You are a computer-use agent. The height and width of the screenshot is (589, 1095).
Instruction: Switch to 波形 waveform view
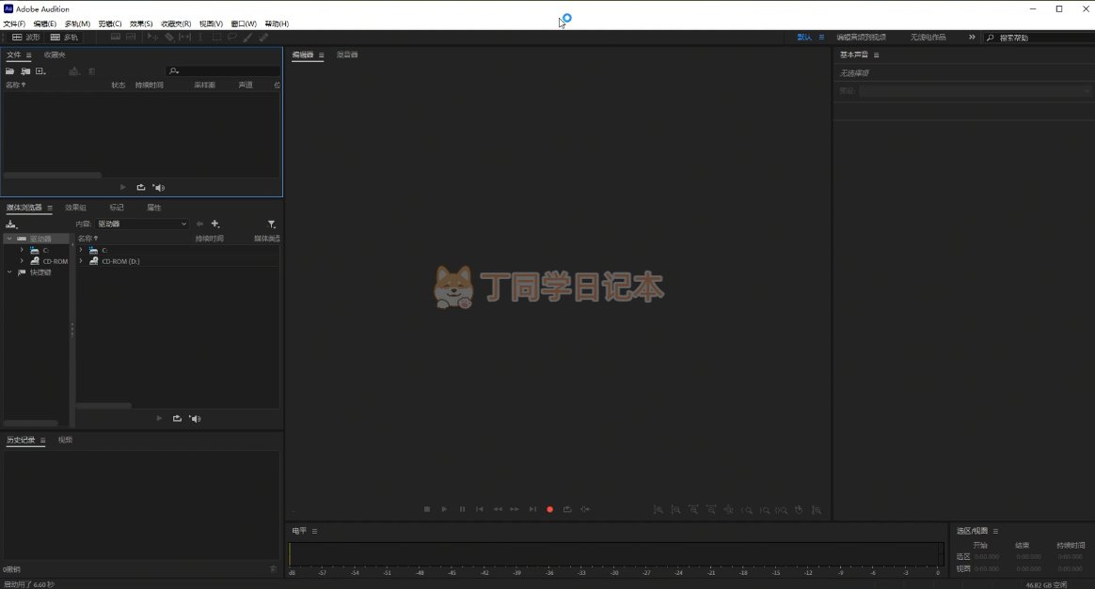pos(26,38)
